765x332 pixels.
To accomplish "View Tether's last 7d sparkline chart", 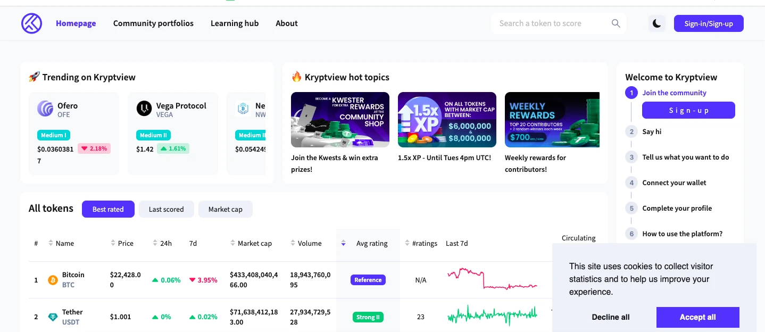I will pyautogui.click(x=493, y=316).
